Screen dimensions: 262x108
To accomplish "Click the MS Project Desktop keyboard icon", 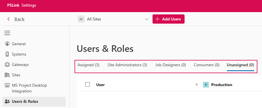I will (x=7, y=85).
